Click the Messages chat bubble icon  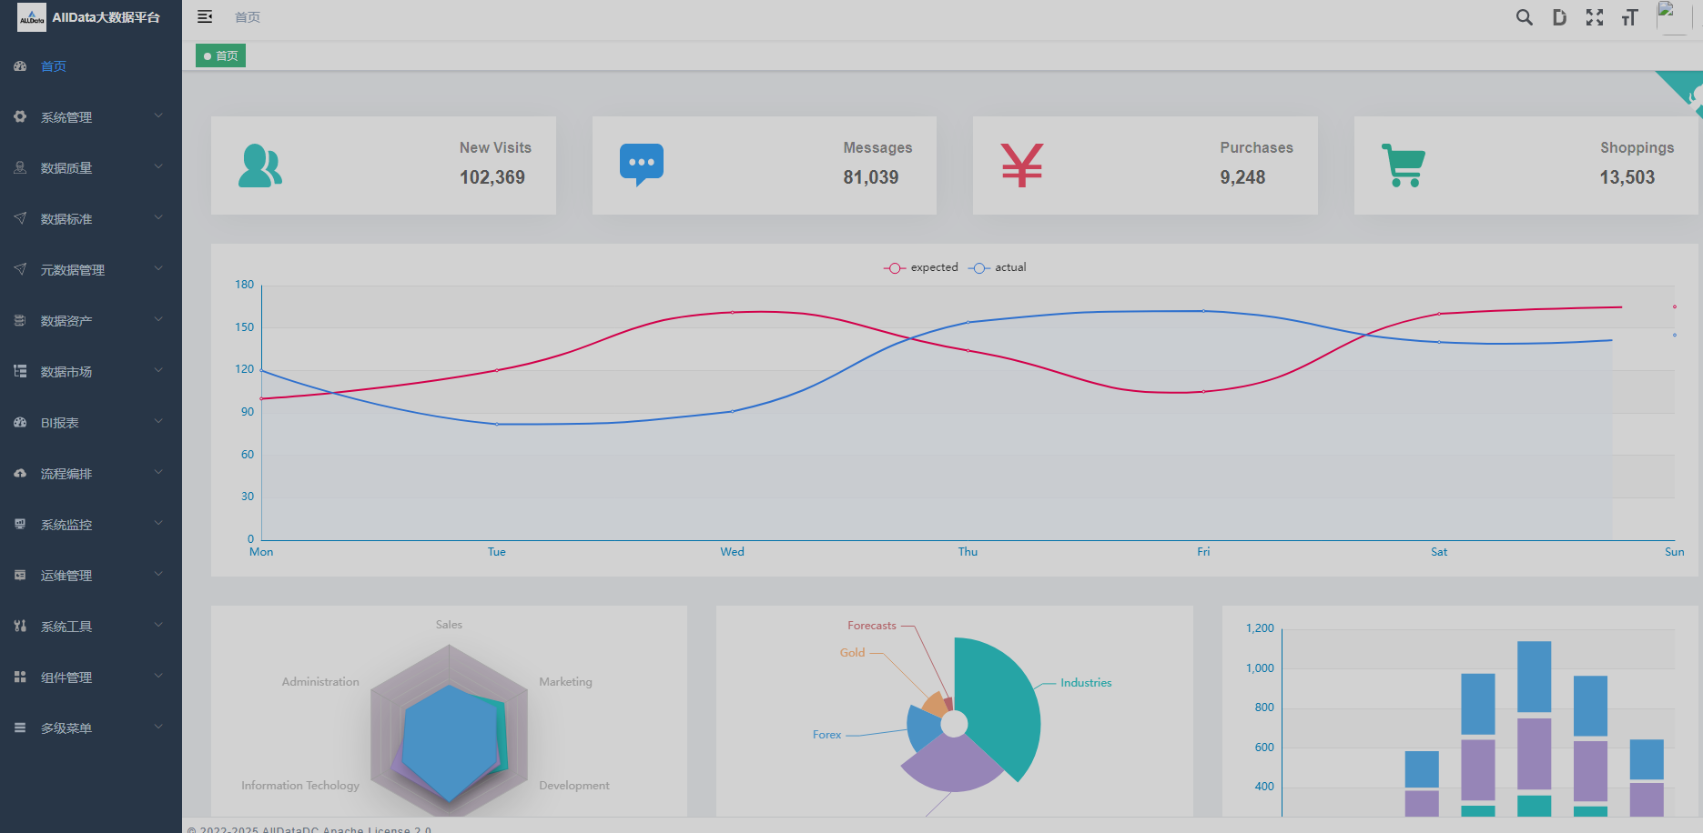click(x=642, y=165)
